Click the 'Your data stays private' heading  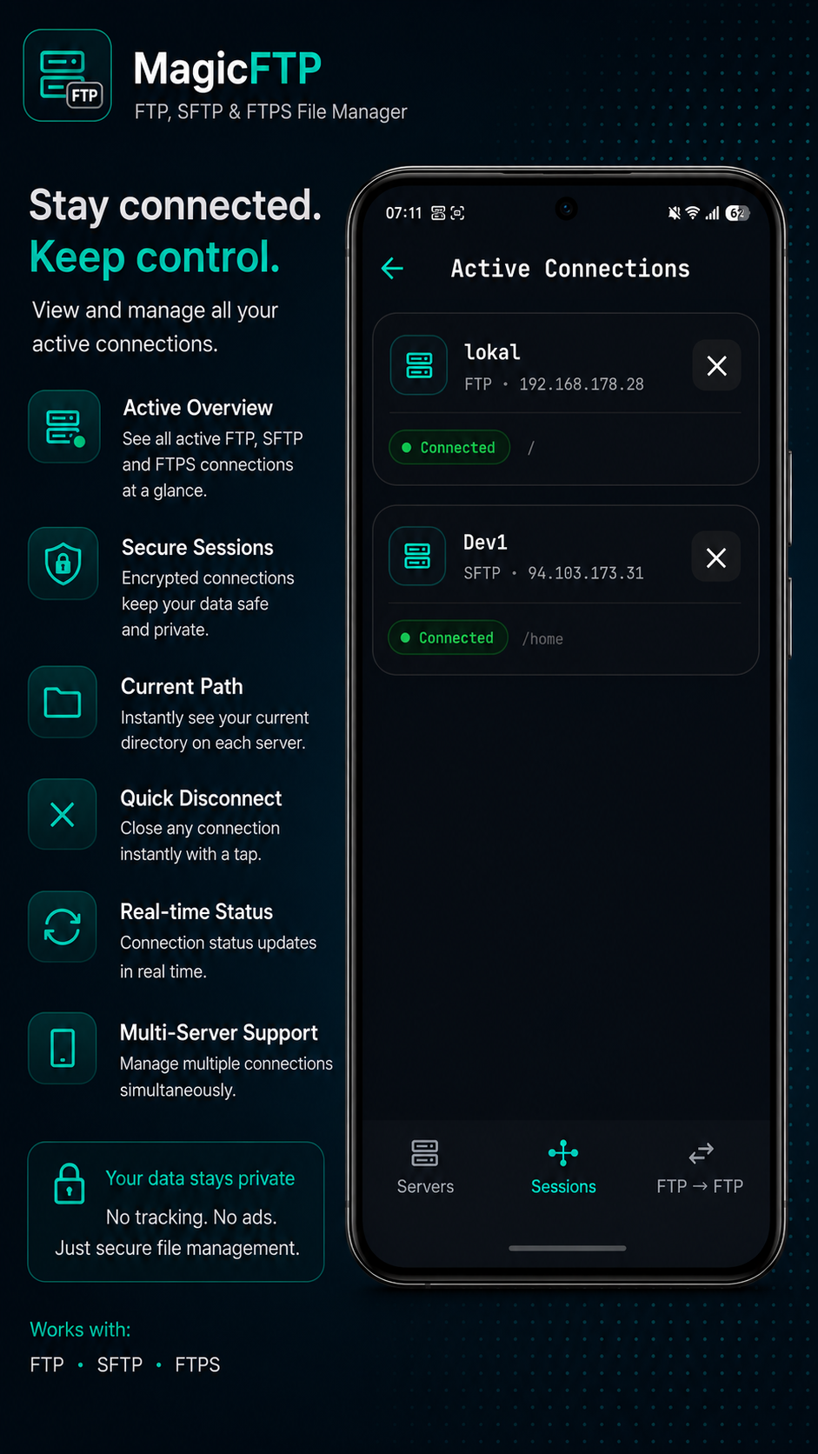click(200, 1178)
